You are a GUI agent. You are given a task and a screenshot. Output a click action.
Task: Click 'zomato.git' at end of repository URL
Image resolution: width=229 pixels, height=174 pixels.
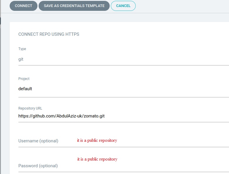click(x=94, y=116)
